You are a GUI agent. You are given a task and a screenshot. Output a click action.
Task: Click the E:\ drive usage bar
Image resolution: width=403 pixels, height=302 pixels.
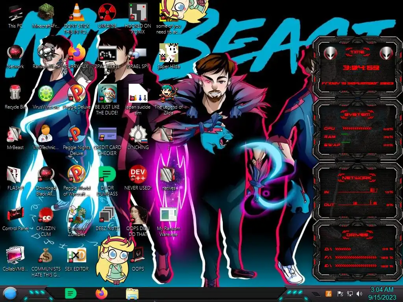coord(356,265)
